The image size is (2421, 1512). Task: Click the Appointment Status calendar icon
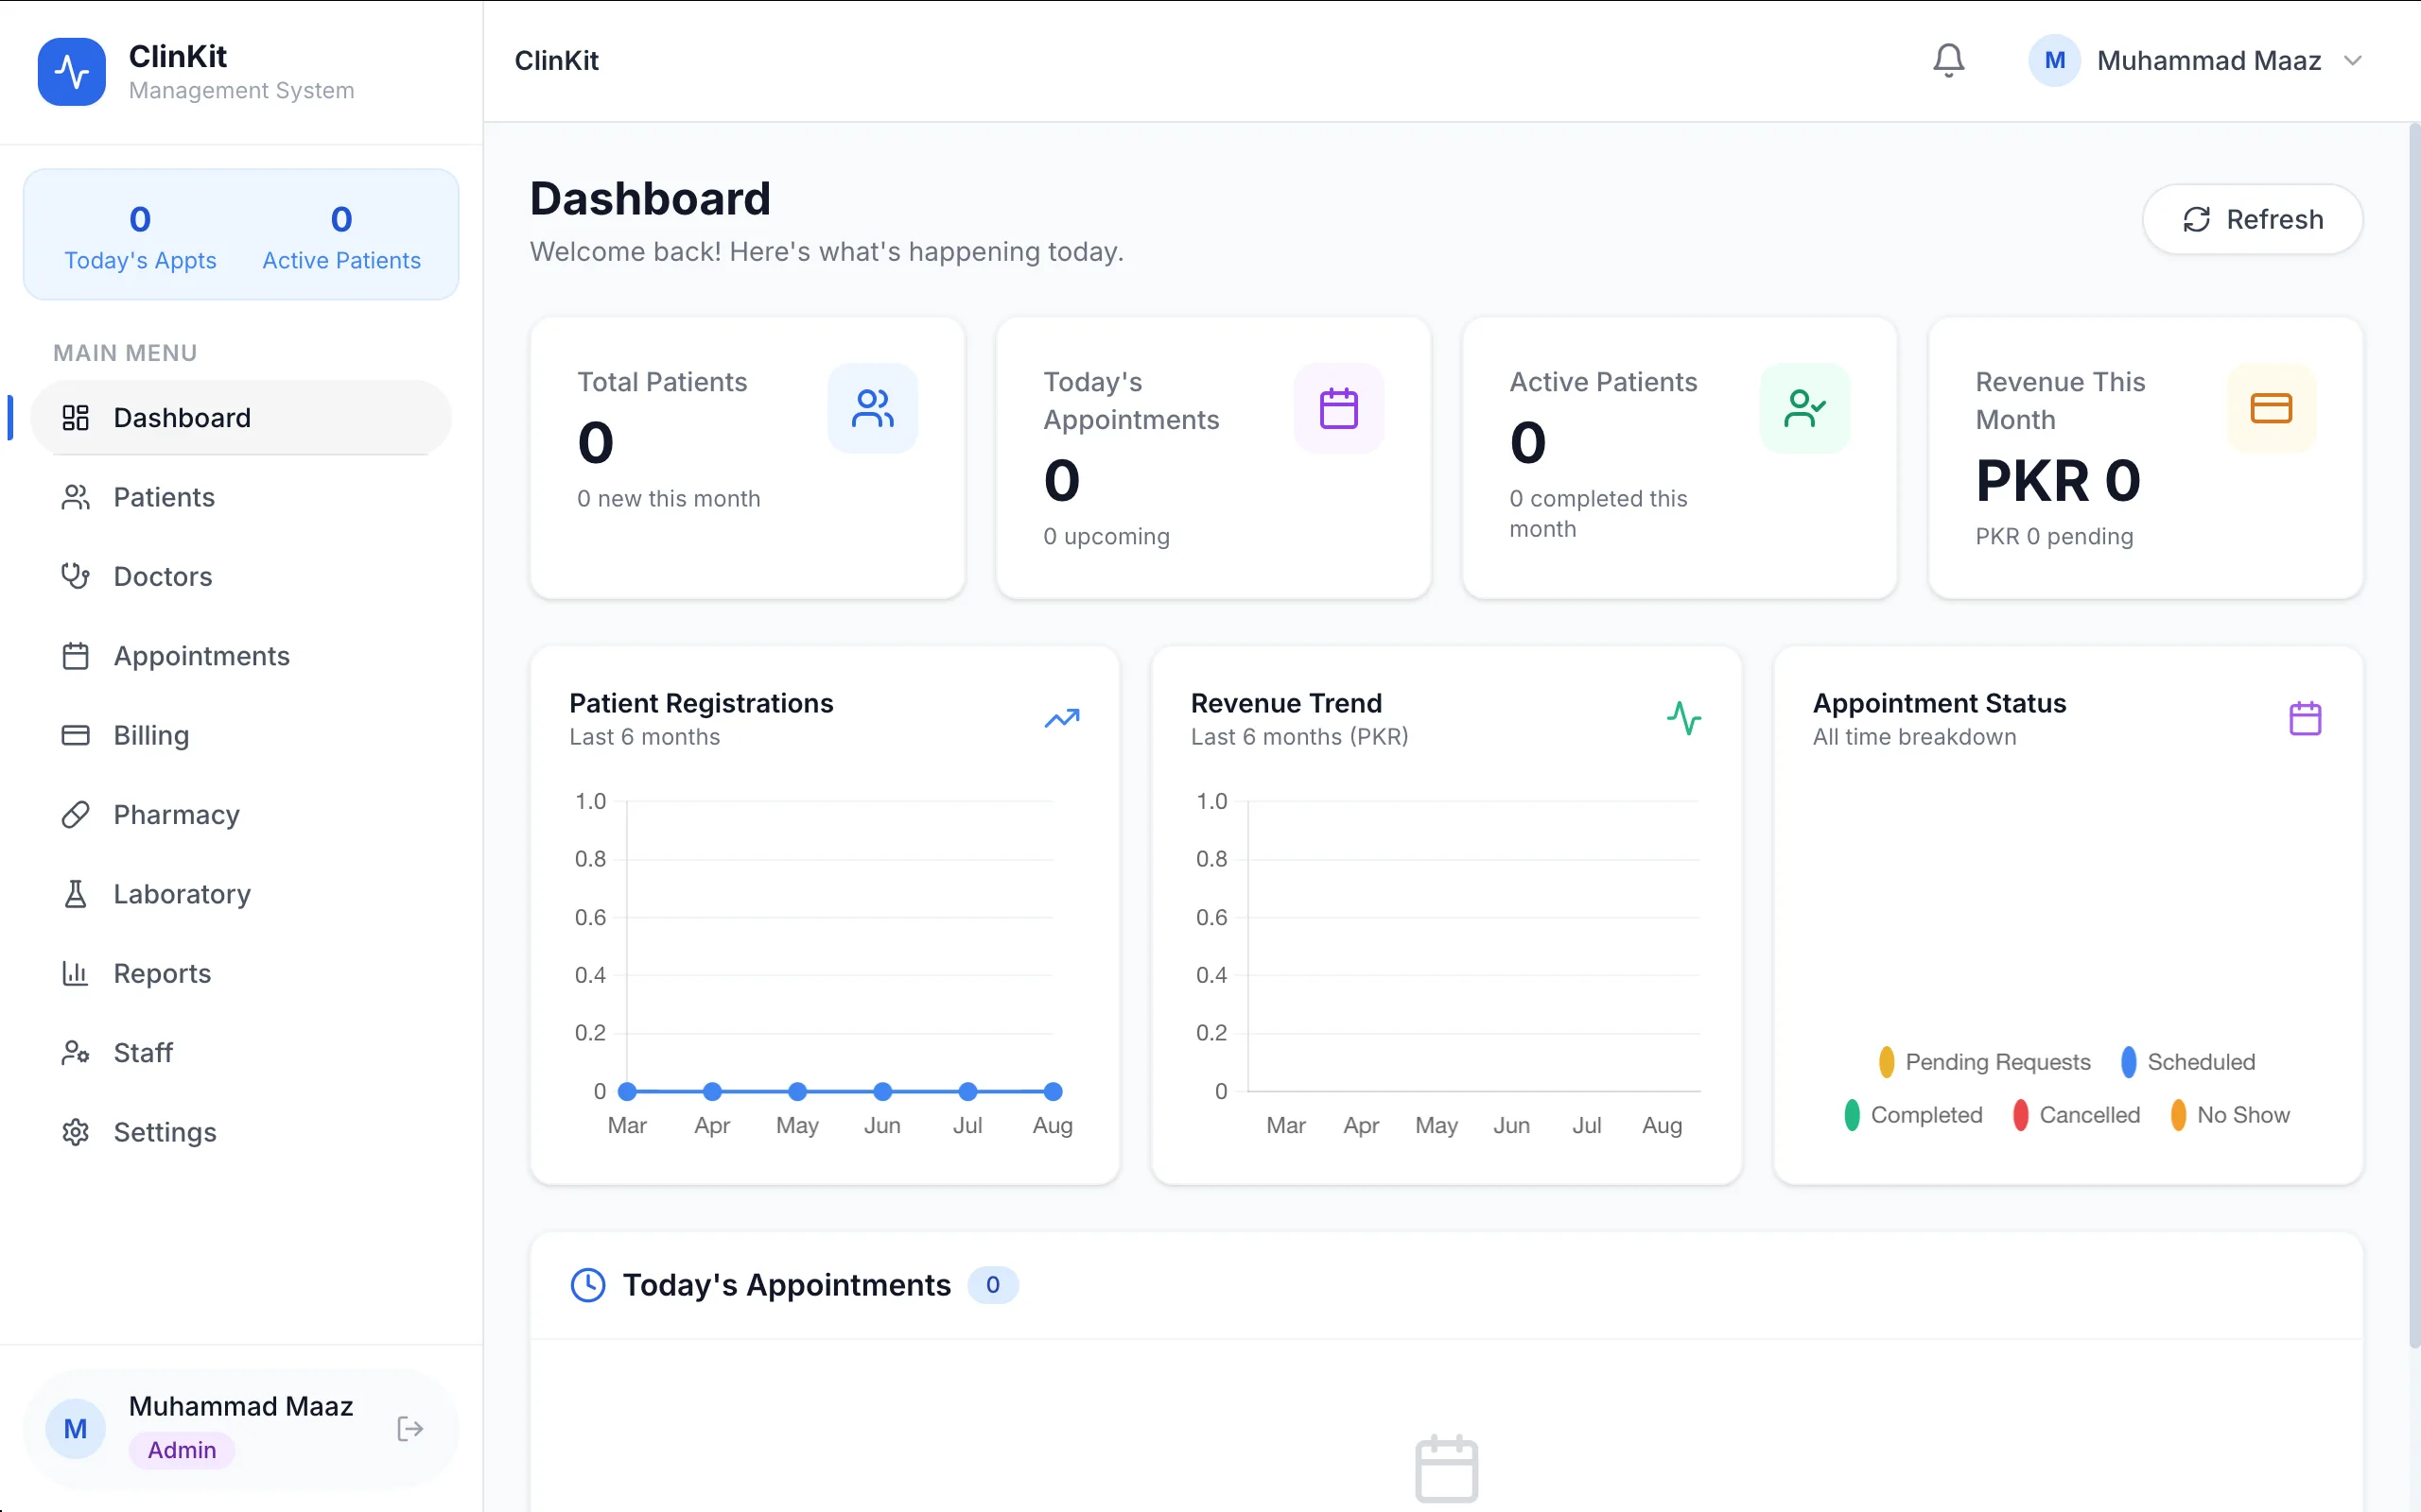click(2305, 718)
